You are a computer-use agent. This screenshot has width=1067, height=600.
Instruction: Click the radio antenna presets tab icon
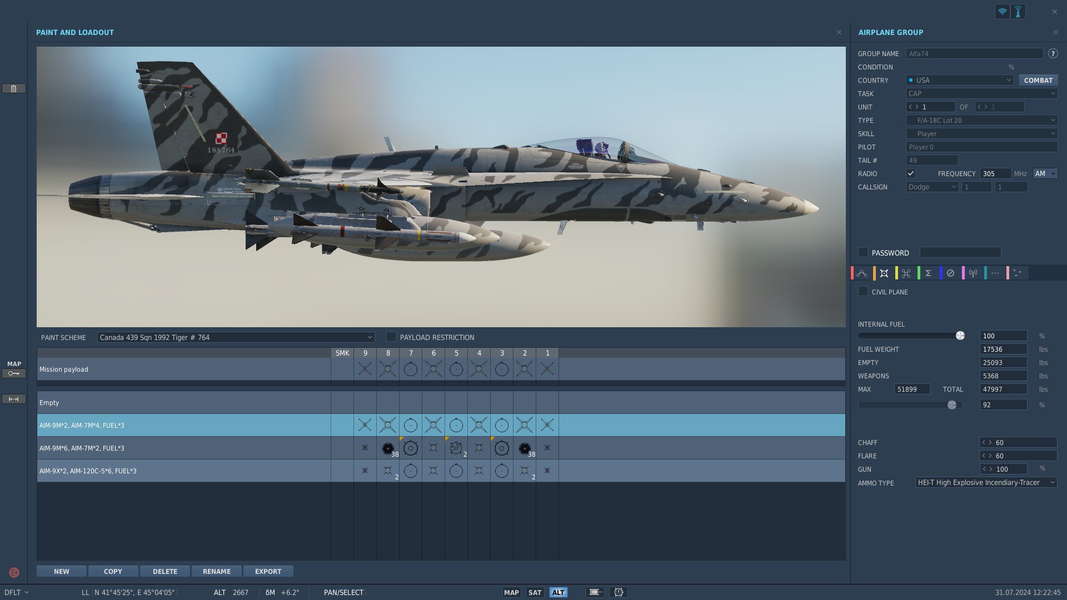pyautogui.click(x=973, y=273)
